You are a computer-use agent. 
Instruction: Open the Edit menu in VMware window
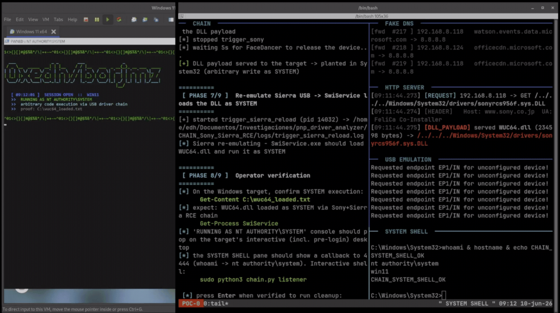19,20
